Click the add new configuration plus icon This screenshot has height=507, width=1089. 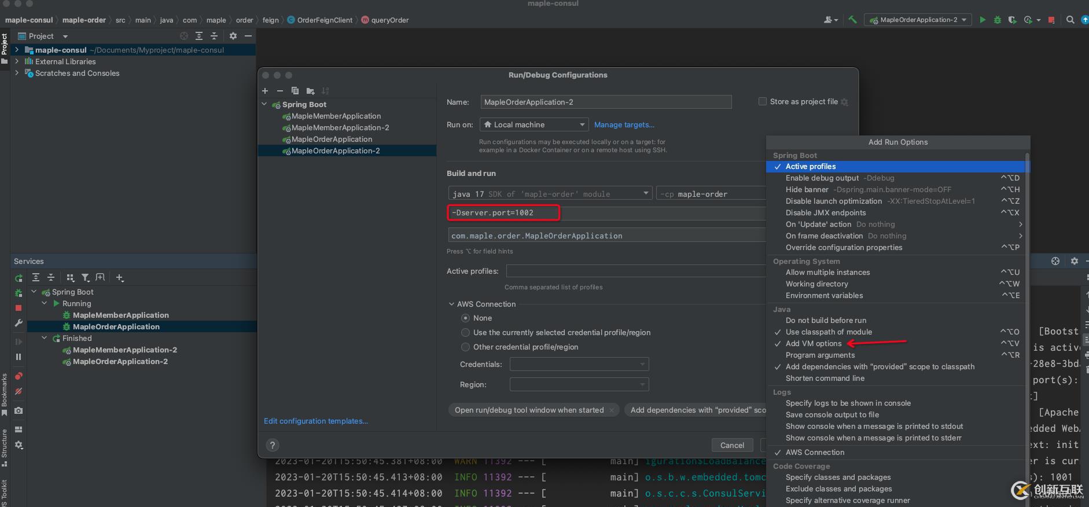pyautogui.click(x=265, y=91)
